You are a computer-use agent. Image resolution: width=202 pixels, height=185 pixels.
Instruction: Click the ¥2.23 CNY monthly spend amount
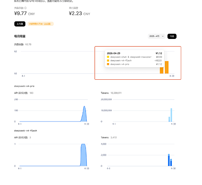(80, 13)
